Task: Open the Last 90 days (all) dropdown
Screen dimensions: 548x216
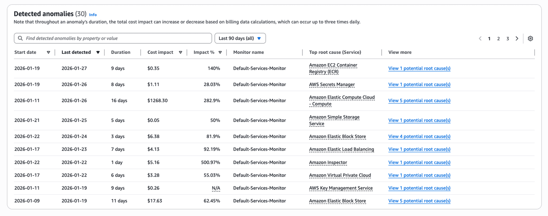Action: (x=240, y=38)
